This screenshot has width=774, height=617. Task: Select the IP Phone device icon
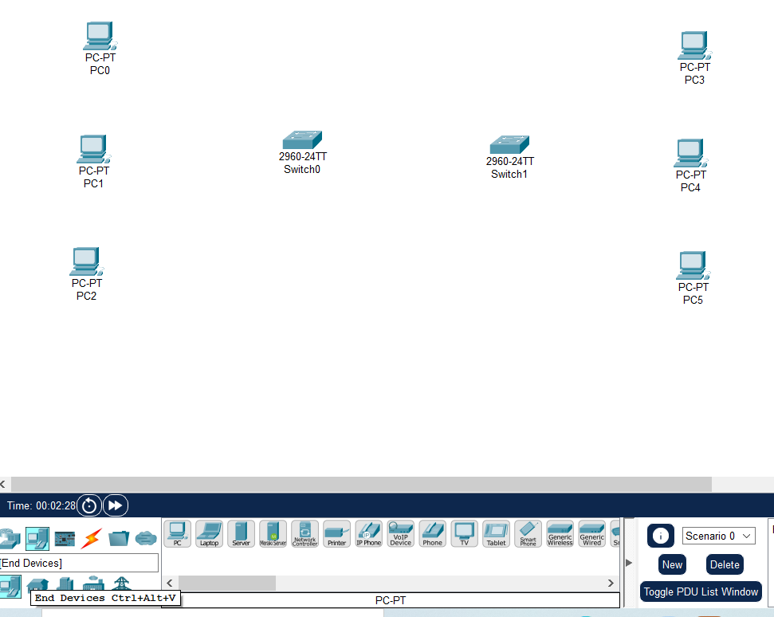point(368,533)
